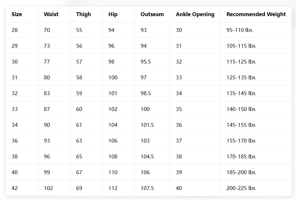
Task: Select the 185-200 lbs weight cell
Action: point(241,172)
